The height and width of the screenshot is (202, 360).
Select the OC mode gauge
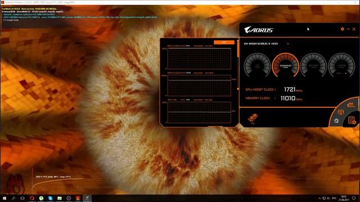[x=258, y=66]
